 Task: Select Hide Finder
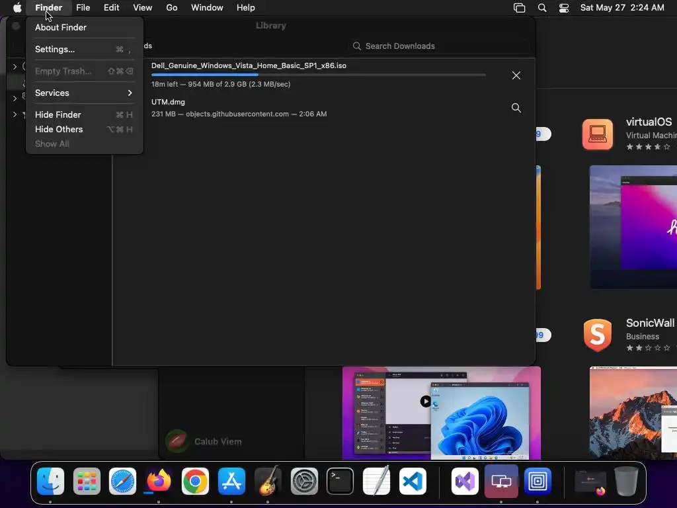point(85,115)
